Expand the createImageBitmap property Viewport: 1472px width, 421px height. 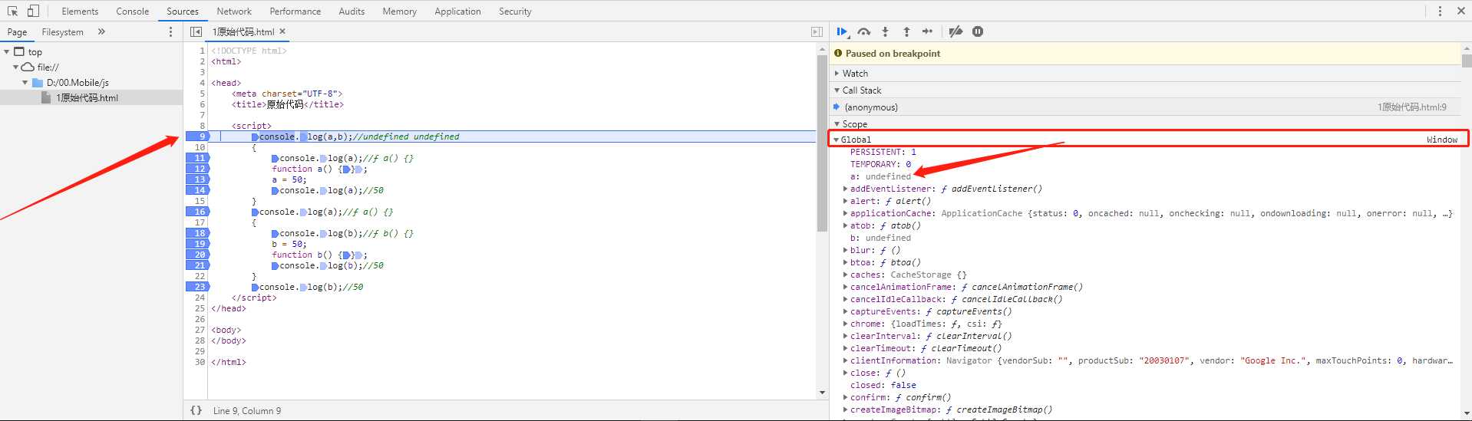[846, 409]
